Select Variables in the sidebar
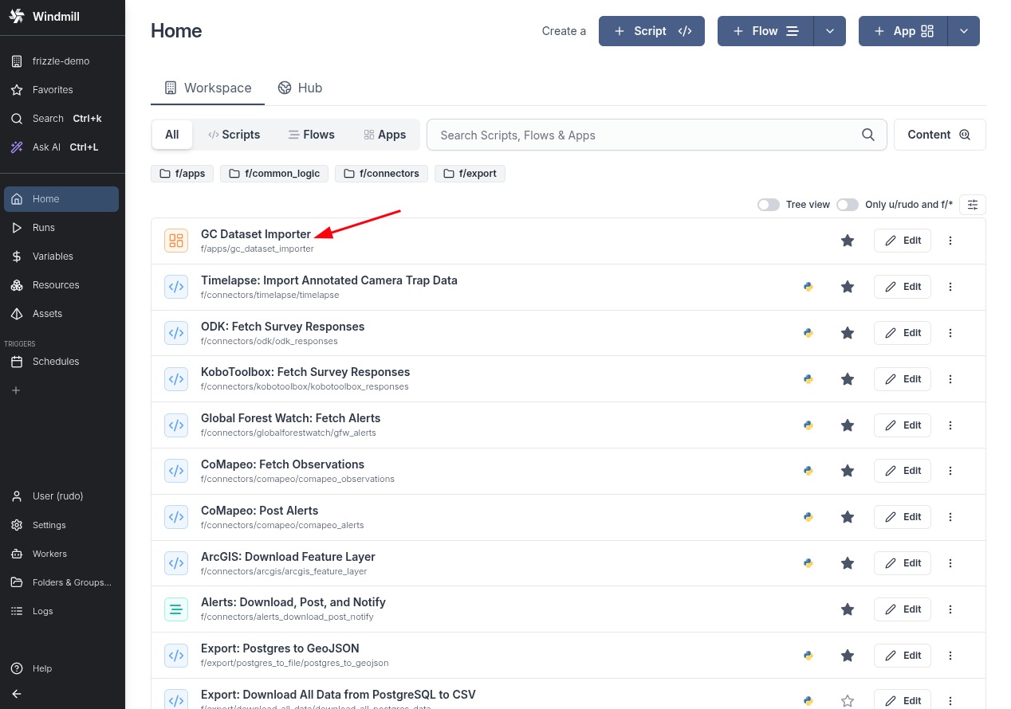 [x=53, y=256]
